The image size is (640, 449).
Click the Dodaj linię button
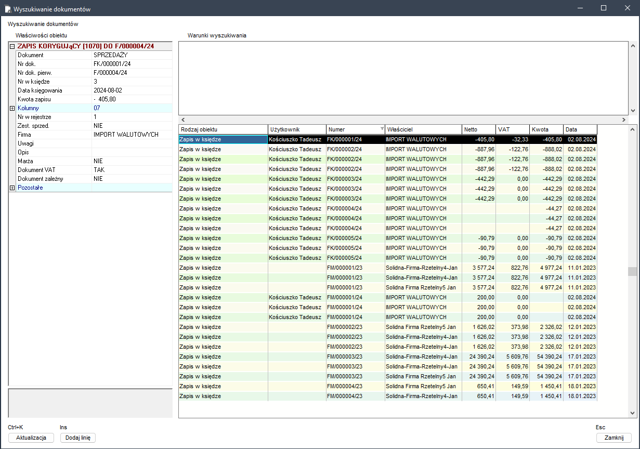click(x=79, y=438)
